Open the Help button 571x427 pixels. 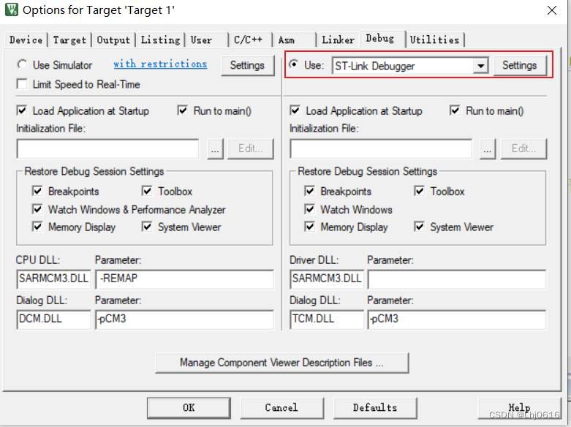[x=519, y=408]
